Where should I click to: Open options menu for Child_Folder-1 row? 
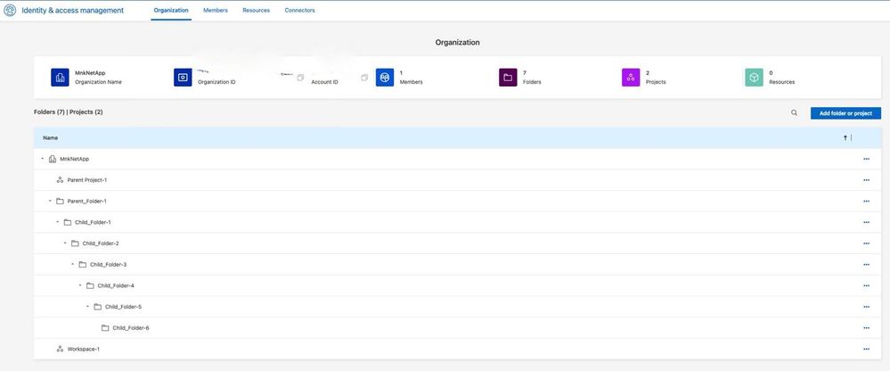click(x=866, y=222)
